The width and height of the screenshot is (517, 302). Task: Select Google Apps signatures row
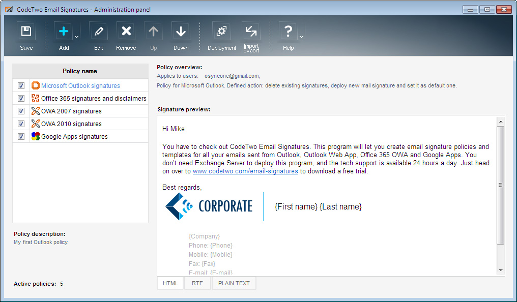(x=80, y=136)
